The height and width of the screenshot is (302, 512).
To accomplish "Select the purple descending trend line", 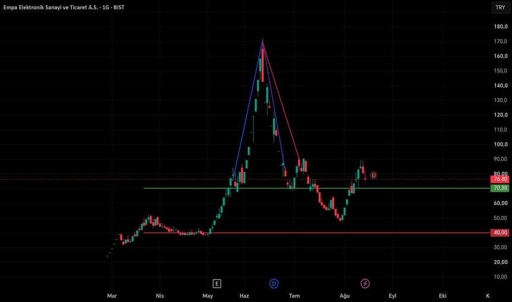I will [x=274, y=106].
